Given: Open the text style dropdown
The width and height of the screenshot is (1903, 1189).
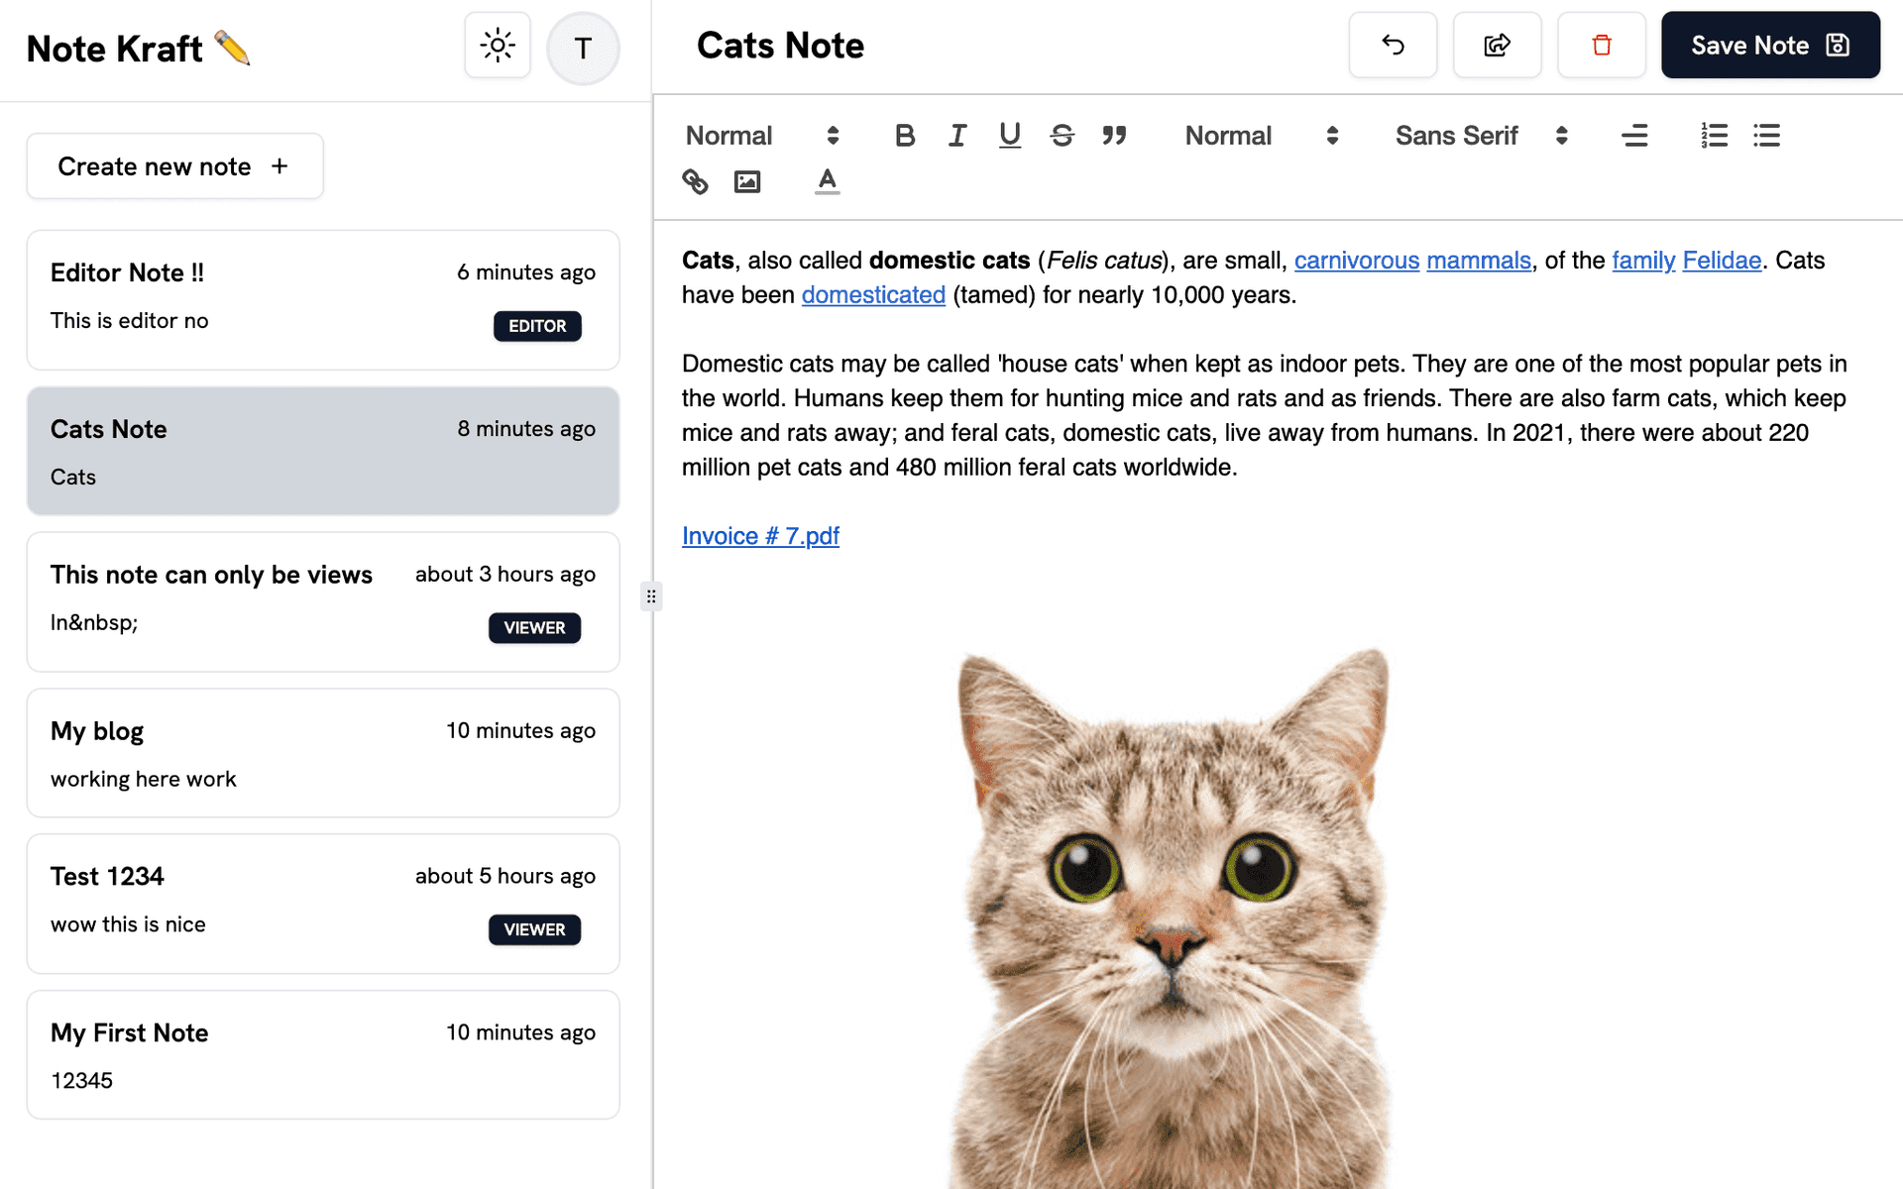Looking at the screenshot, I should point(760,134).
